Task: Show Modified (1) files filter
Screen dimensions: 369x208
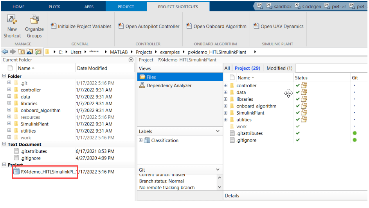Action: coord(279,68)
